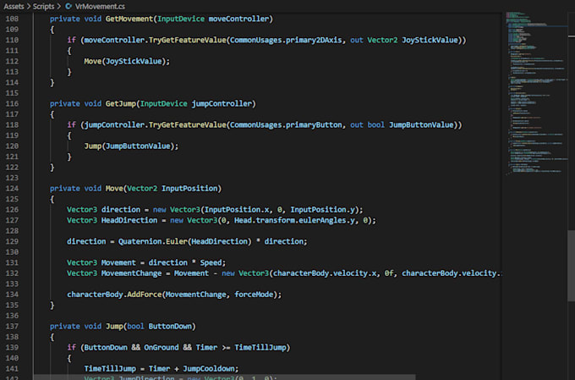Image resolution: width=575 pixels, height=380 pixels.
Task: Place cursor on GetMovement method name
Action: click(x=129, y=19)
